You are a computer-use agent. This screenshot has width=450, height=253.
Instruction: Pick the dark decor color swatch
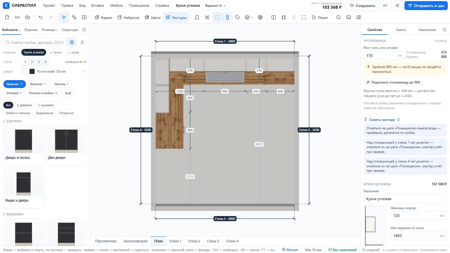(x=32, y=71)
